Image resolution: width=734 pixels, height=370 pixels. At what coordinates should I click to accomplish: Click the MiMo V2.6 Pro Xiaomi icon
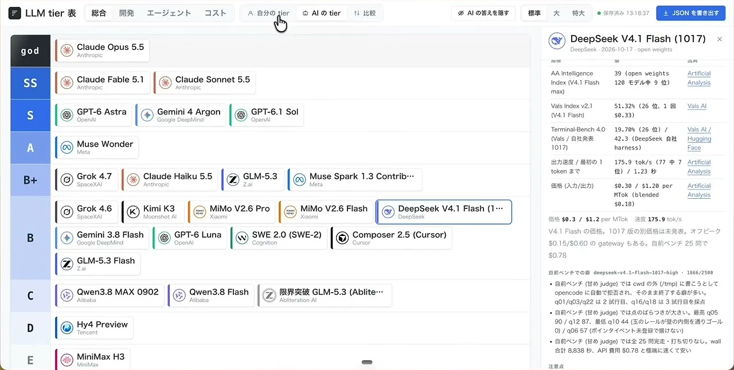200,212
